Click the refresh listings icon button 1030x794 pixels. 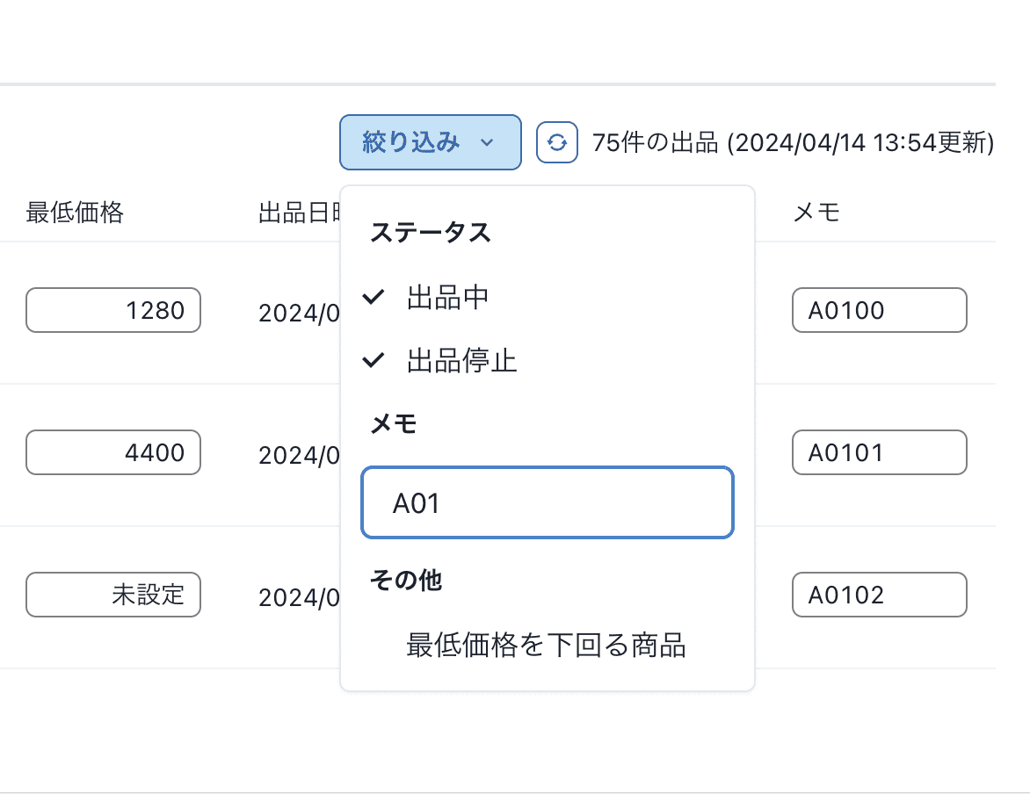point(556,142)
